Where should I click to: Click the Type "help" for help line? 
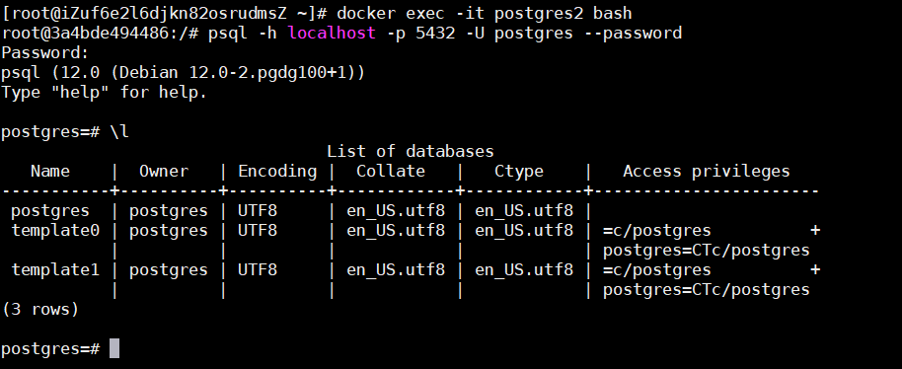[x=105, y=92]
